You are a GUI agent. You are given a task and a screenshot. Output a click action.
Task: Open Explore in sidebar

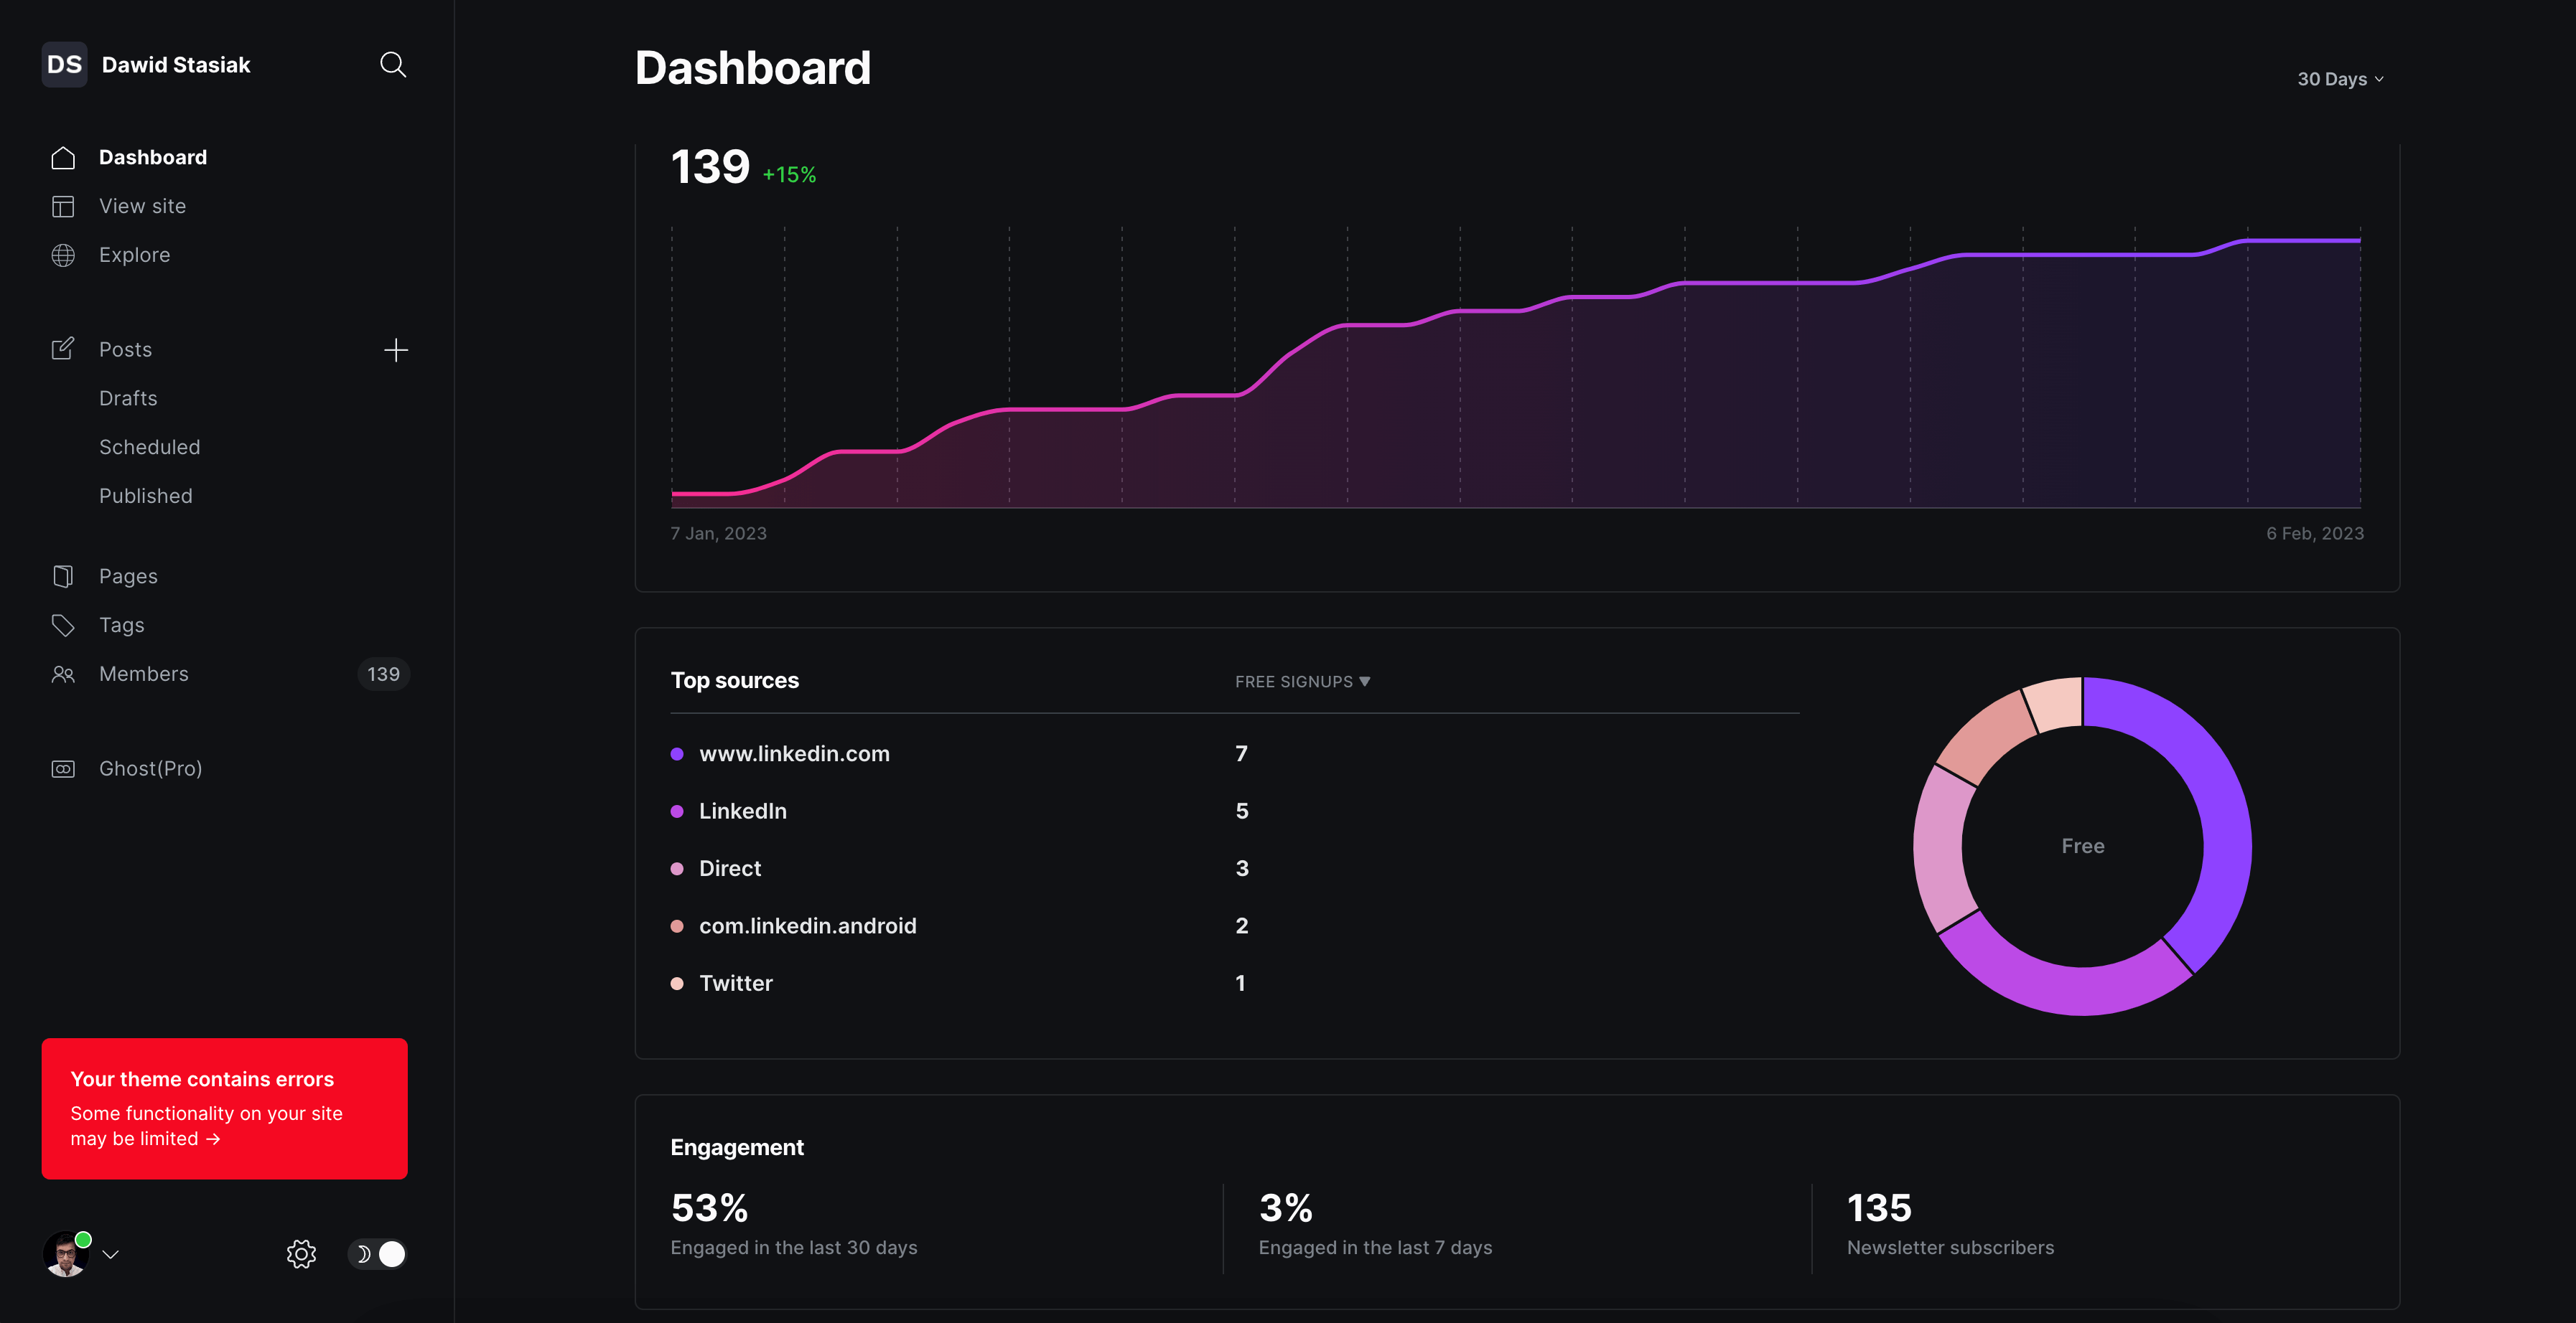[134, 256]
